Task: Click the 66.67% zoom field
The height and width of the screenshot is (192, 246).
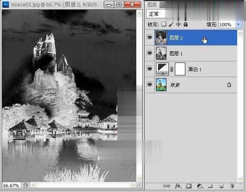Action: point(11,186)
